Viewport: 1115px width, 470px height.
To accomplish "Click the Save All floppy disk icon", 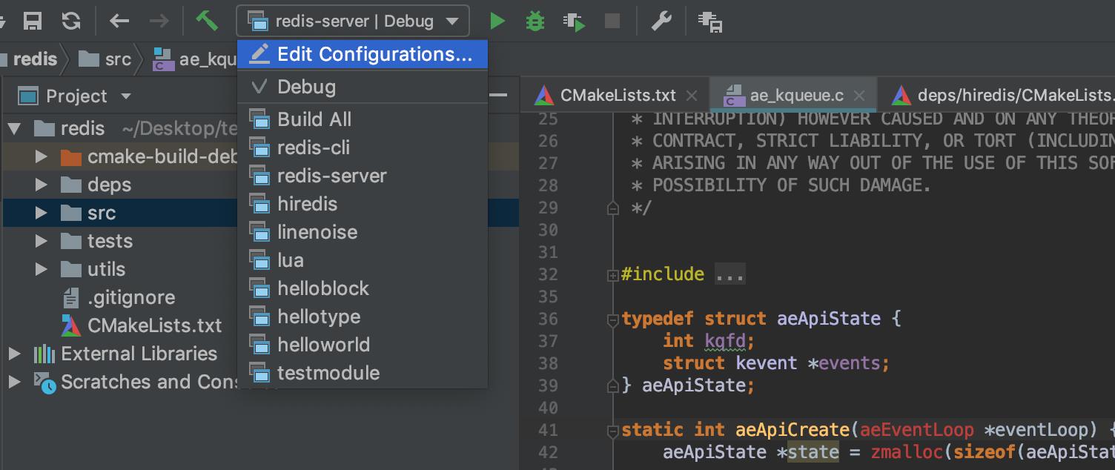I will pyautogui.click(x=32, y=21).
